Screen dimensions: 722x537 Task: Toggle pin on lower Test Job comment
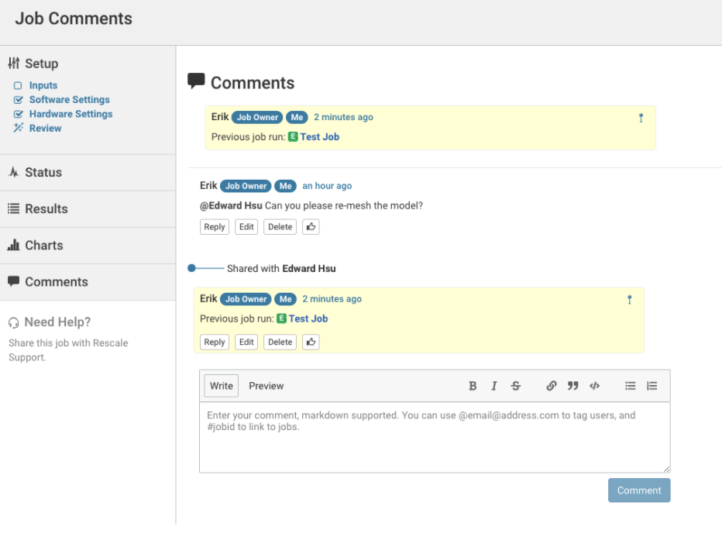pyautogui.click(x=629, y=299)
